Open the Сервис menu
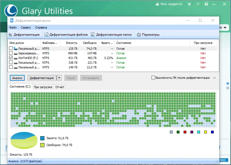This screenshot has width=231, height=165. pyautogui.click(x=26, y=27)
